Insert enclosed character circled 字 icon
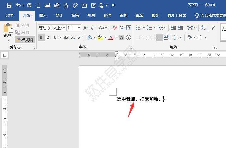 (x=128, y=37)
